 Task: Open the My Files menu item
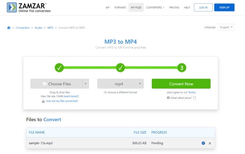click(x=136, y=7)
